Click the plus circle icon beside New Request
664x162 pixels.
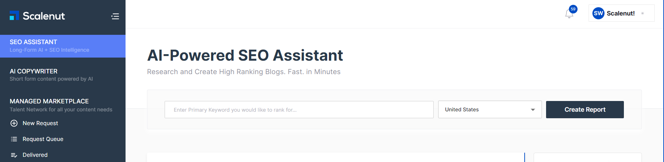coord(14,123)
